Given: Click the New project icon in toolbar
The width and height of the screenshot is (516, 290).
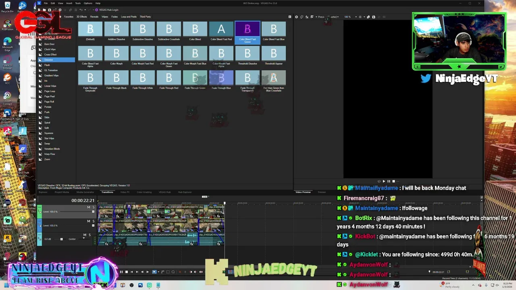Looking at the screenshot, I should tap(39, 10).
